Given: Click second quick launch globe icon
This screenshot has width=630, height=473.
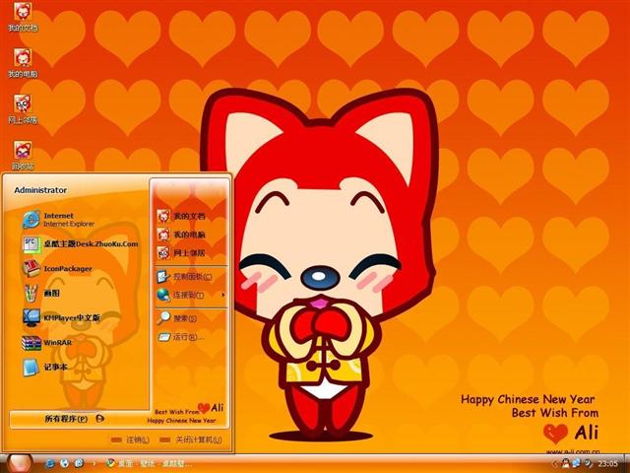Looking at the screenshot, I should pos(64,463).
